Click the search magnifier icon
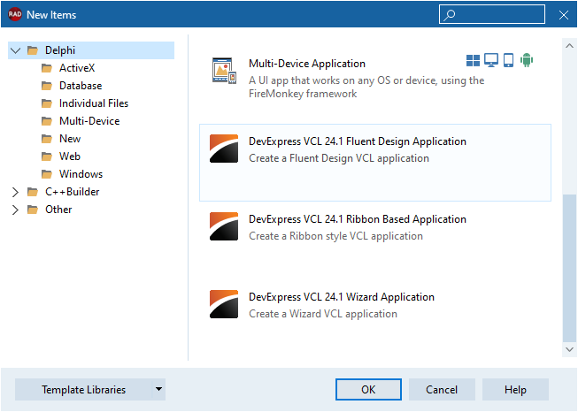 coord(450,15)
